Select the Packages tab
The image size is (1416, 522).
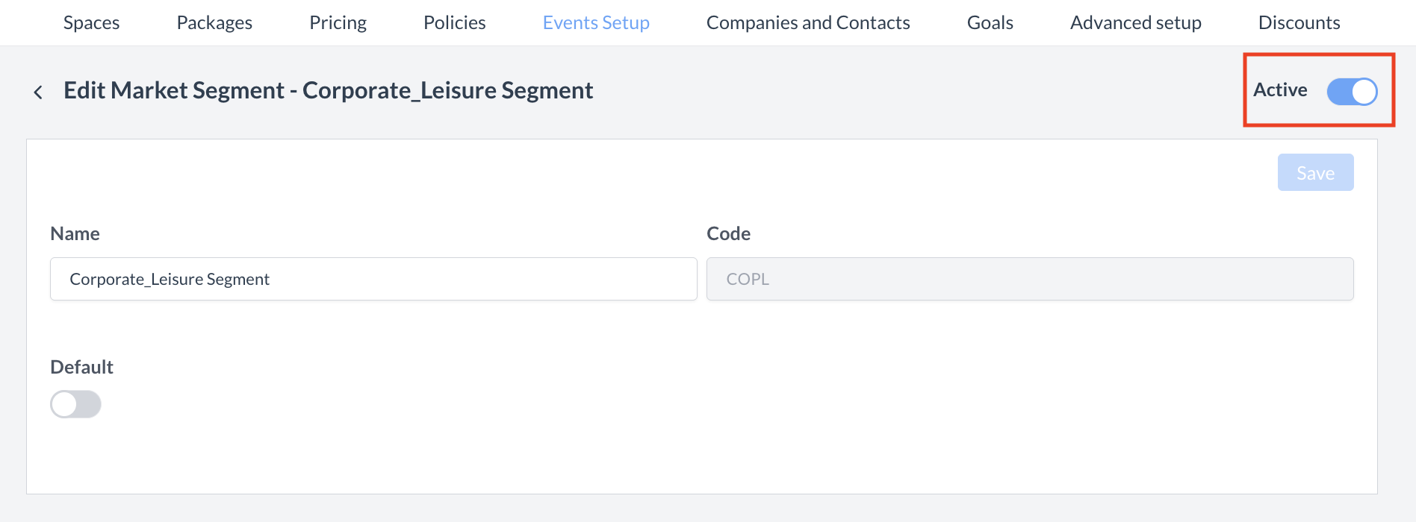click(214, 22)
